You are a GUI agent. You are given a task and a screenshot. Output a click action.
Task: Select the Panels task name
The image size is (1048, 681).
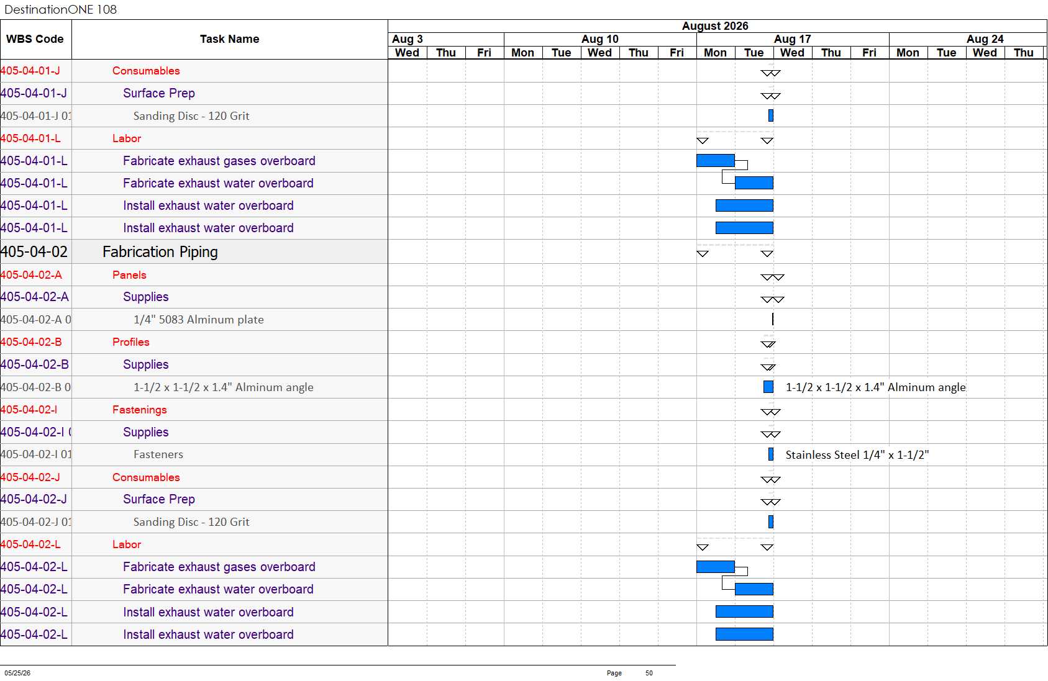(x=129, y=275)
